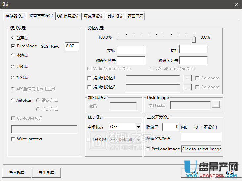Image resolution: width=242 pixels, height=181 pixels.
Task: Close the 设定 dialog window
Action: coord(236,4)
